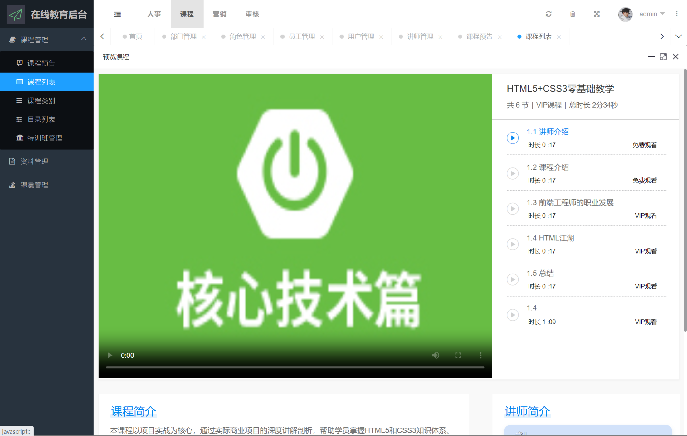Click the trash clear-cache icon
687x436 pixels.
pos(572,14)
